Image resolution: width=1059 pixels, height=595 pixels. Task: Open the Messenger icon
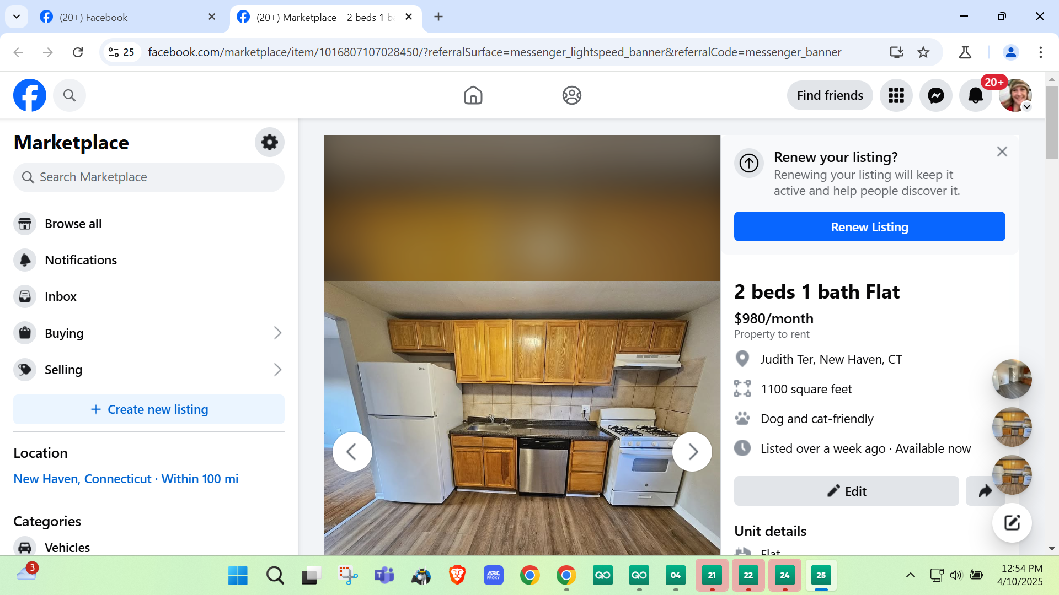click(x=935, y=96)
